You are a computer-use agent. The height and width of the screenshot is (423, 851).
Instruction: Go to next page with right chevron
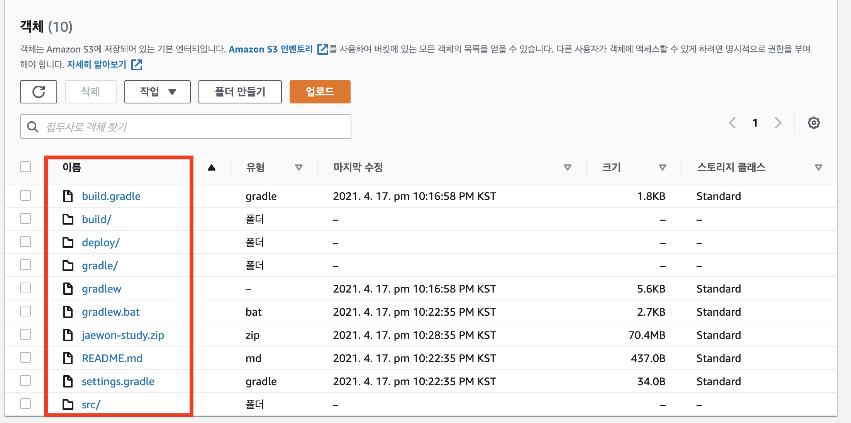[778, 123]
